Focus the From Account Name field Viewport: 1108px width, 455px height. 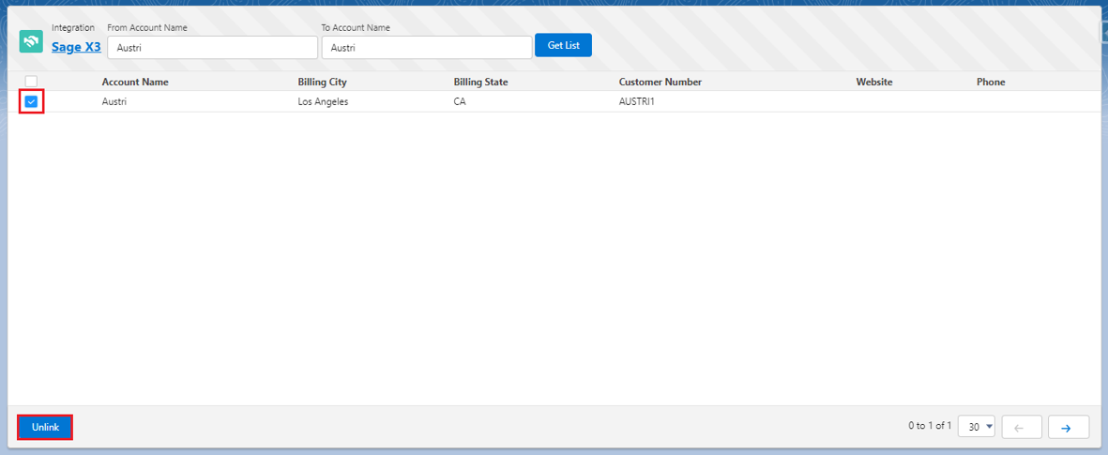coord(212,47)
